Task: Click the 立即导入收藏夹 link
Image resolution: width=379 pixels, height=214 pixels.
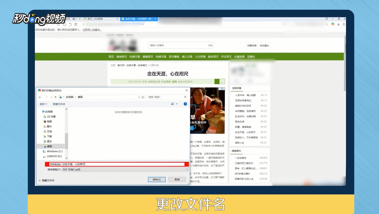Action: 92,30
